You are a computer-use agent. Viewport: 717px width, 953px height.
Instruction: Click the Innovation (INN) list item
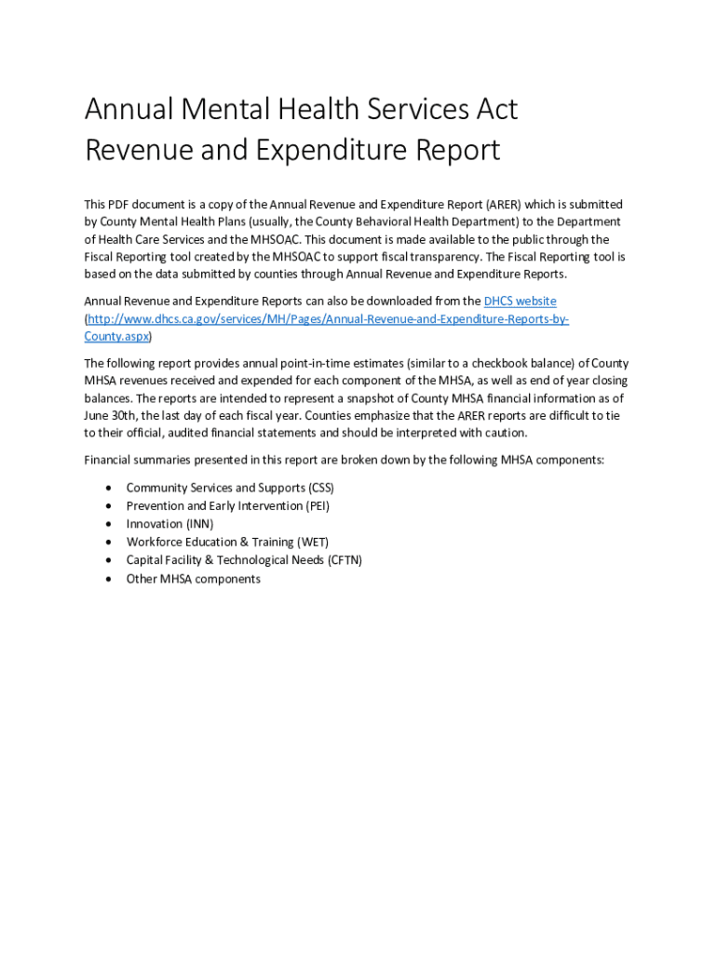pos(169,524)
